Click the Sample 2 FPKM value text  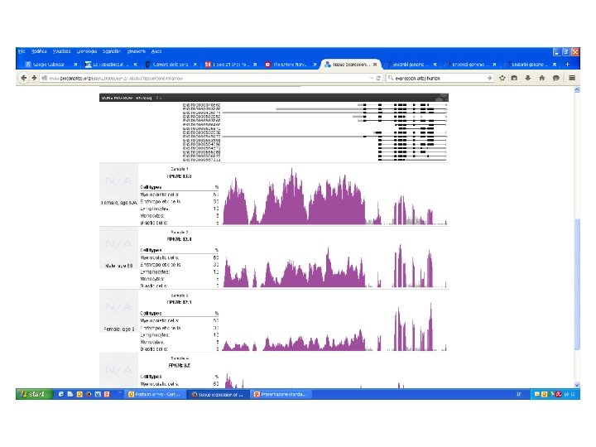click(180, 239)
